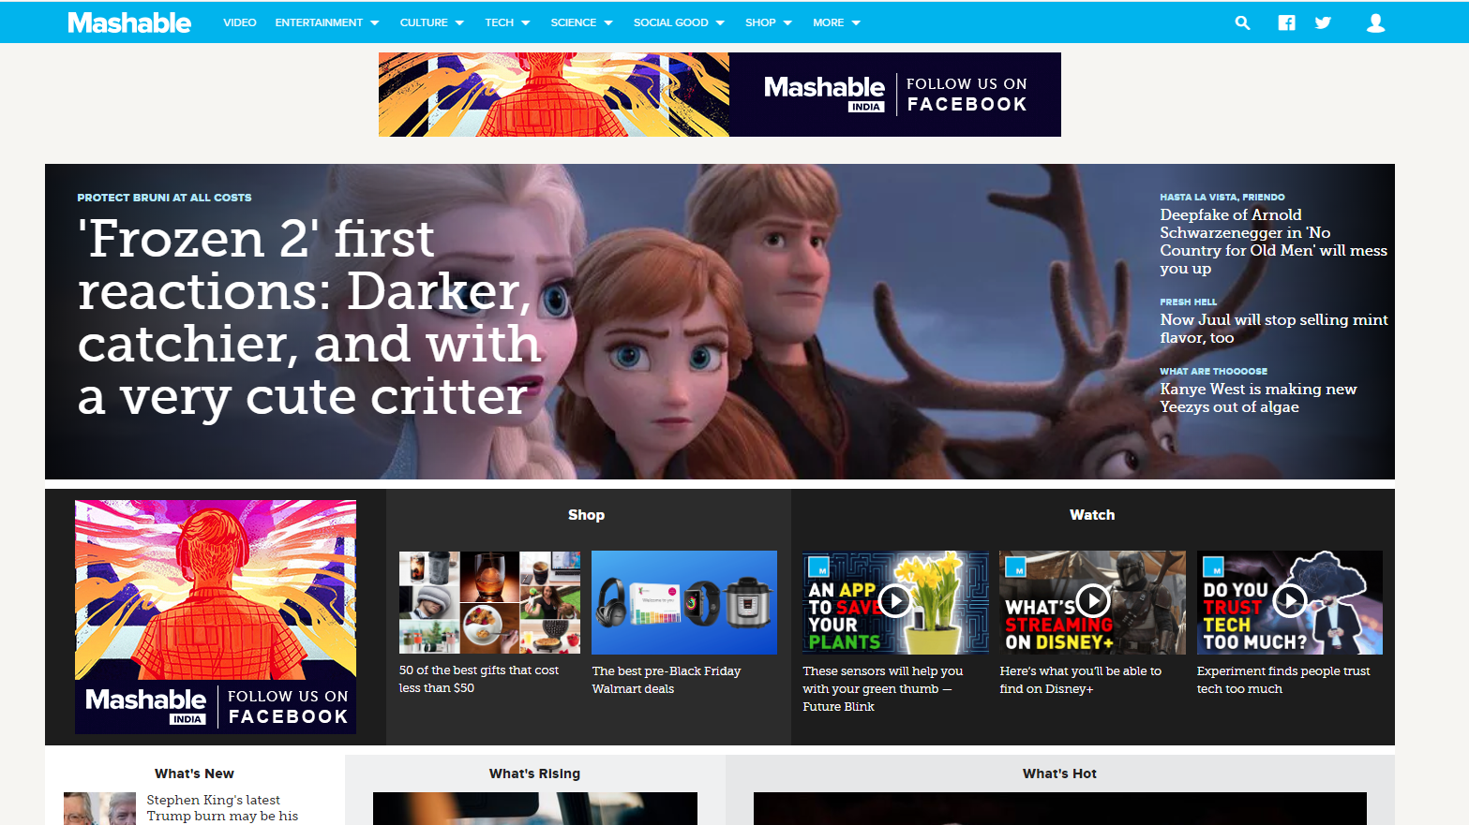
Task: Expand the Entertainment dropdown menu
Action: coord(326,22)
